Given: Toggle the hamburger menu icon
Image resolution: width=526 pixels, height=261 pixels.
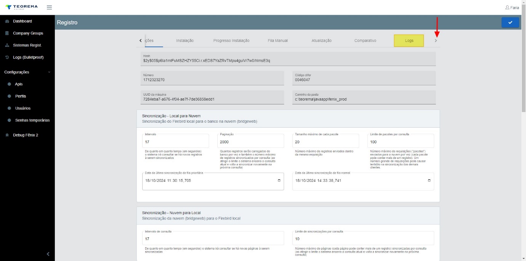Looking at the screenshot, I should click(x=49, y=8).
